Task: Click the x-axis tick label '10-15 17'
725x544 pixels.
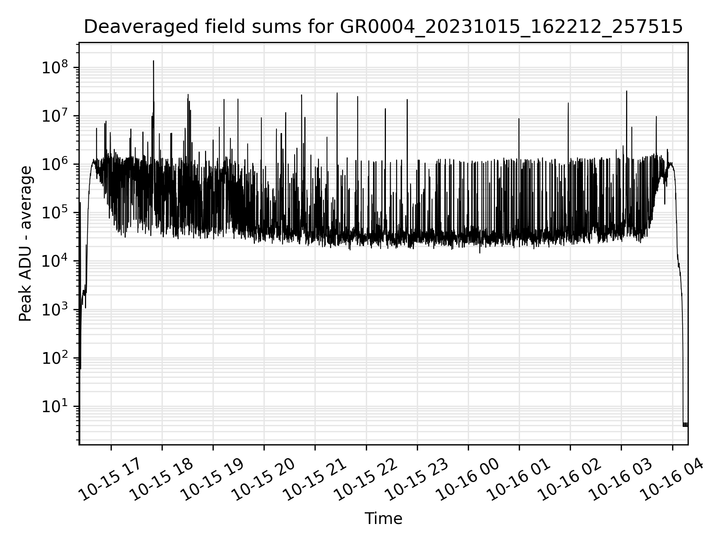Action: point(111,478)
